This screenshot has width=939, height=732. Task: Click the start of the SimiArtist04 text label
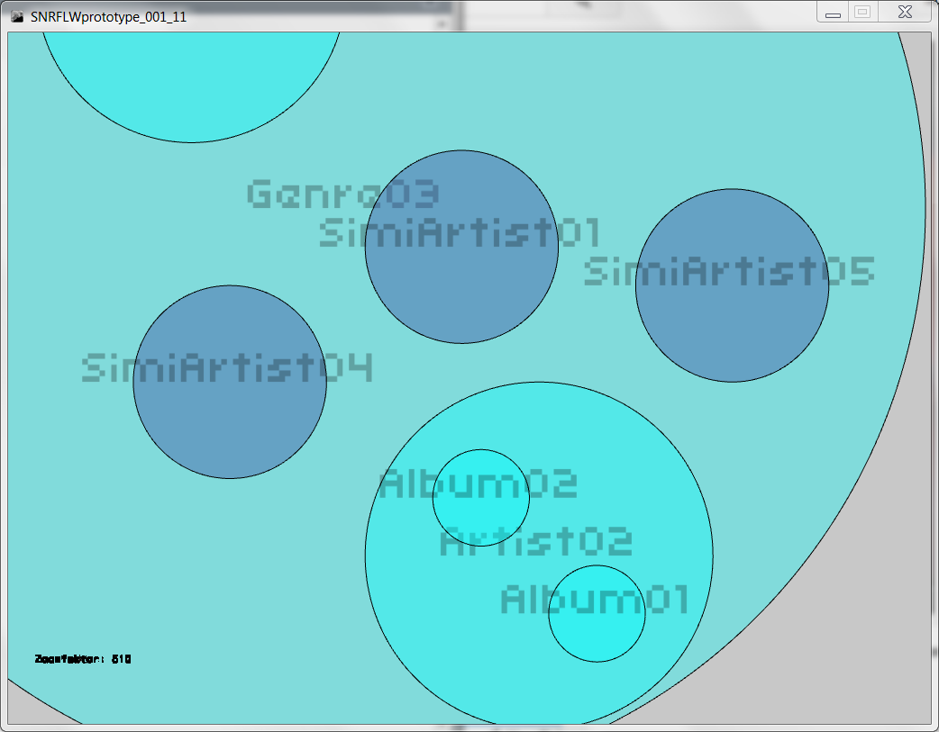click(90, 368)
